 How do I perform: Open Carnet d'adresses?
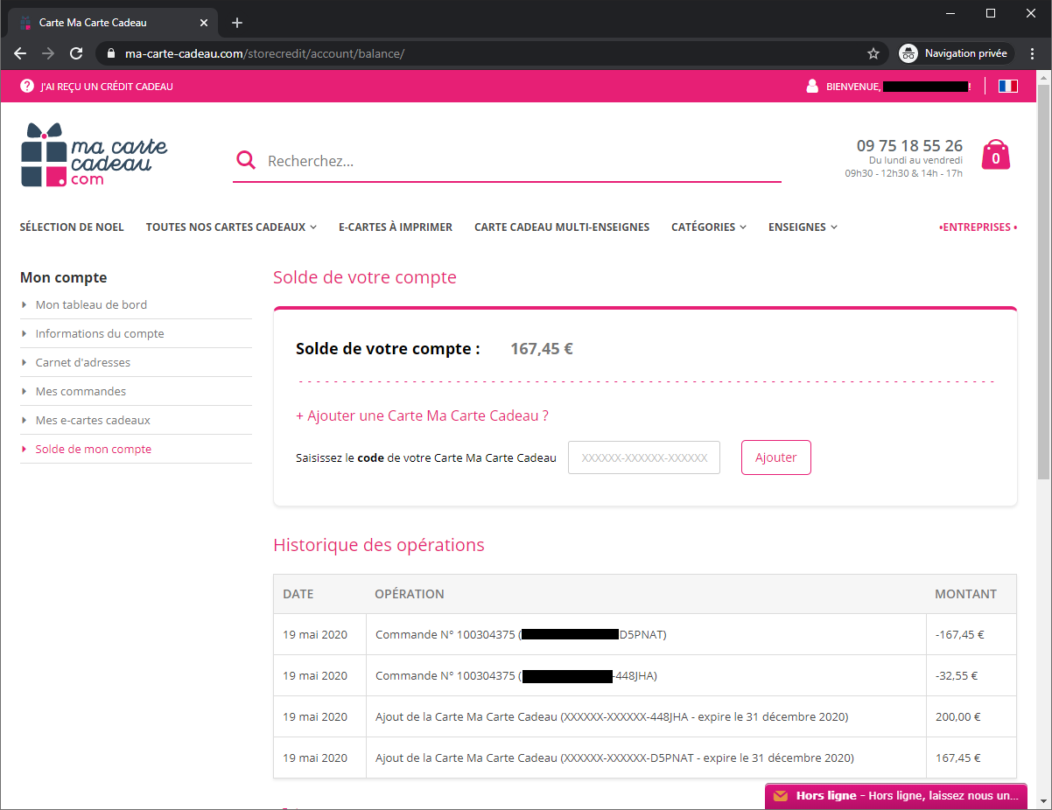82,362
